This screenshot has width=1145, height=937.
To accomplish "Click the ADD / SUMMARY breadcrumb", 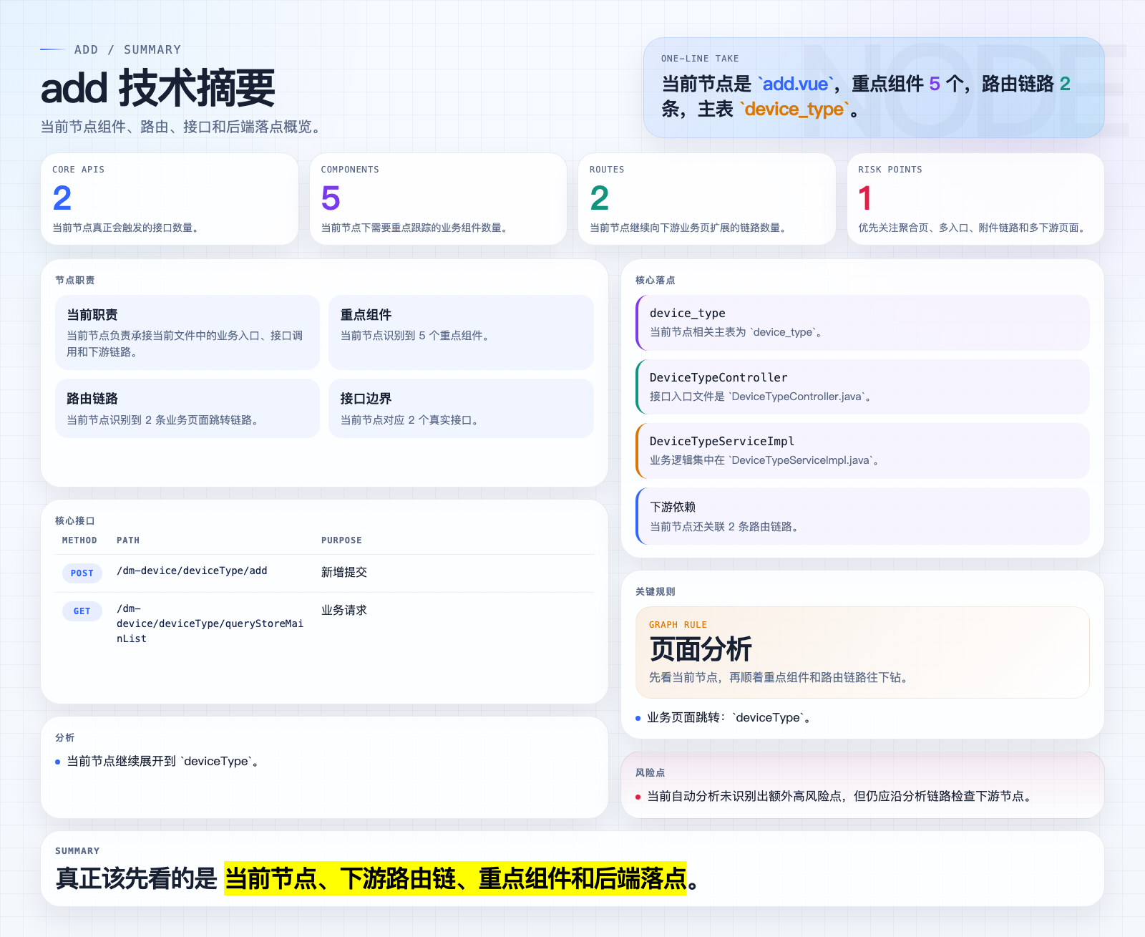I will click(127, 49).
